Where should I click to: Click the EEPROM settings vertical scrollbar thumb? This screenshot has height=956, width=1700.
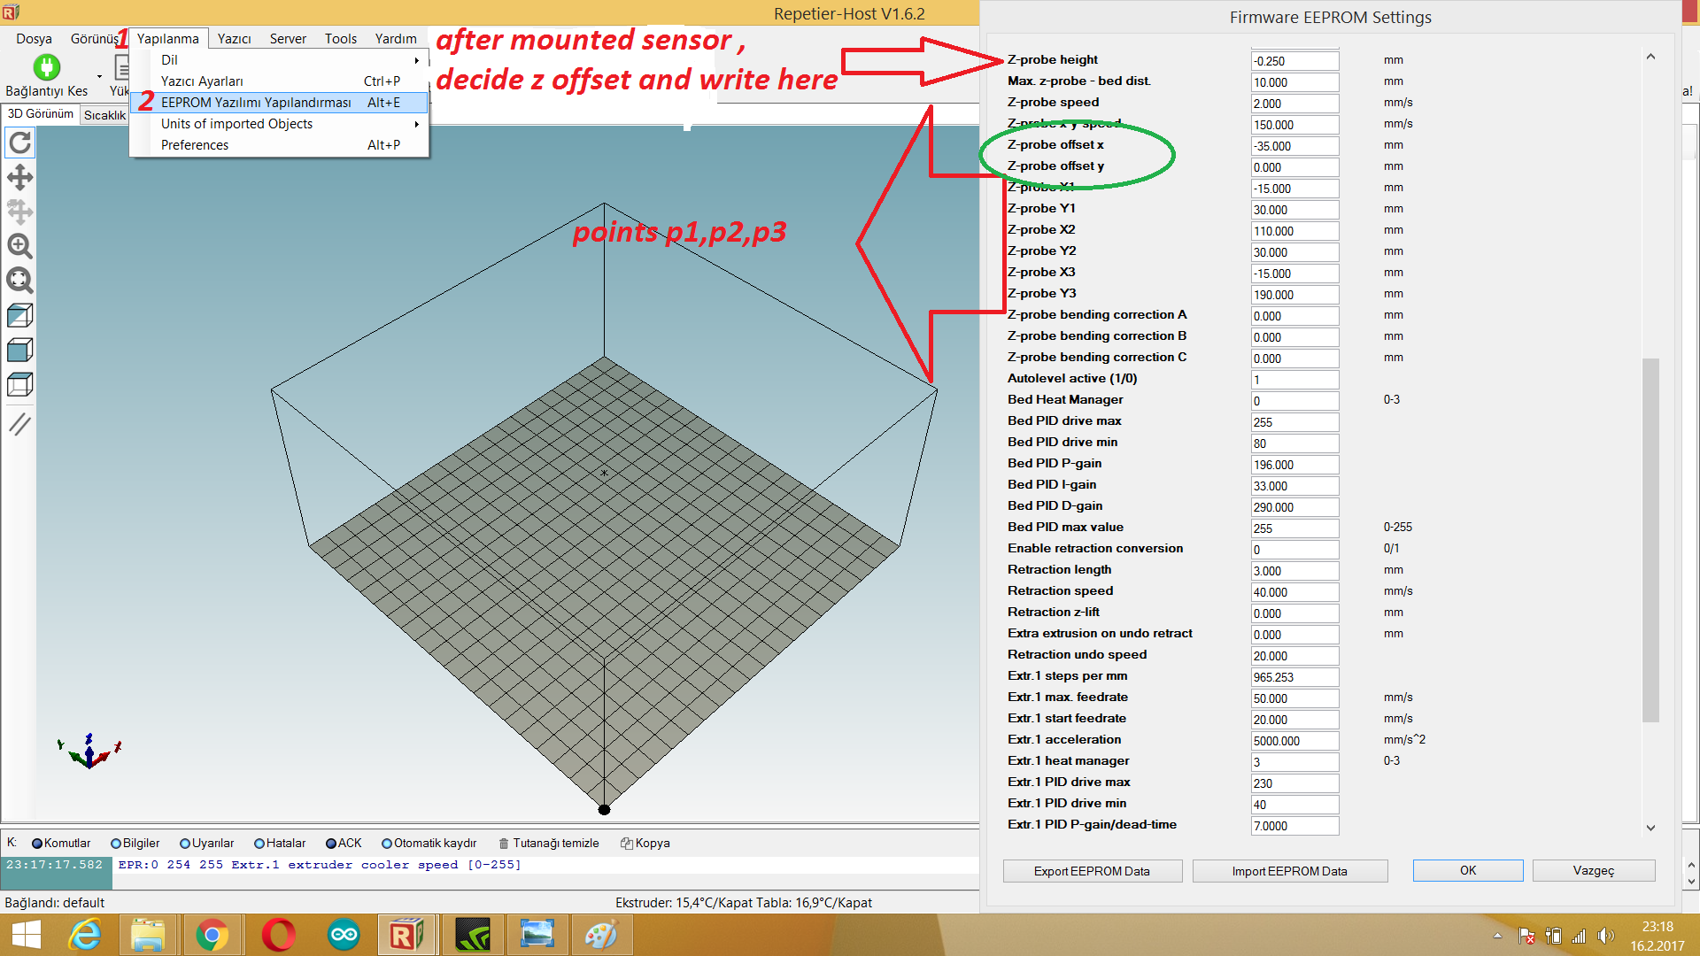[1650, 540]
